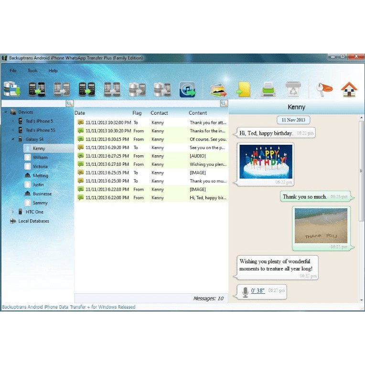Select the William contact in sidebar
Viewport: 365px width, 365px height.
pos(40,158)
